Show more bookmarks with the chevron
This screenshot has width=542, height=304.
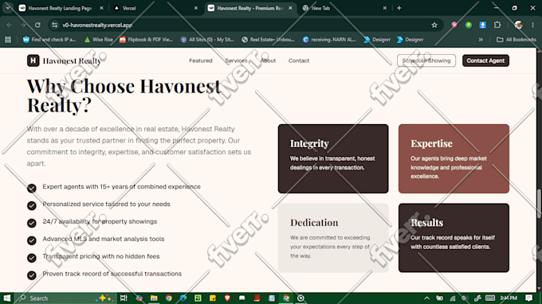click(481, 40)
